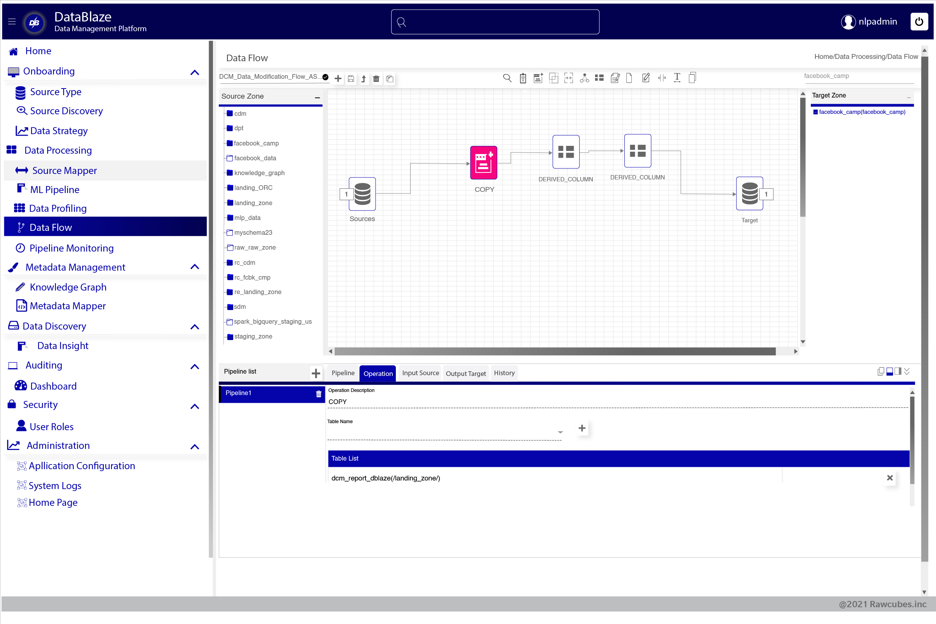Viewport: 936px width, 624px height.
Task: Navigate to Knowledge Graph
Action: click(68, 287)
